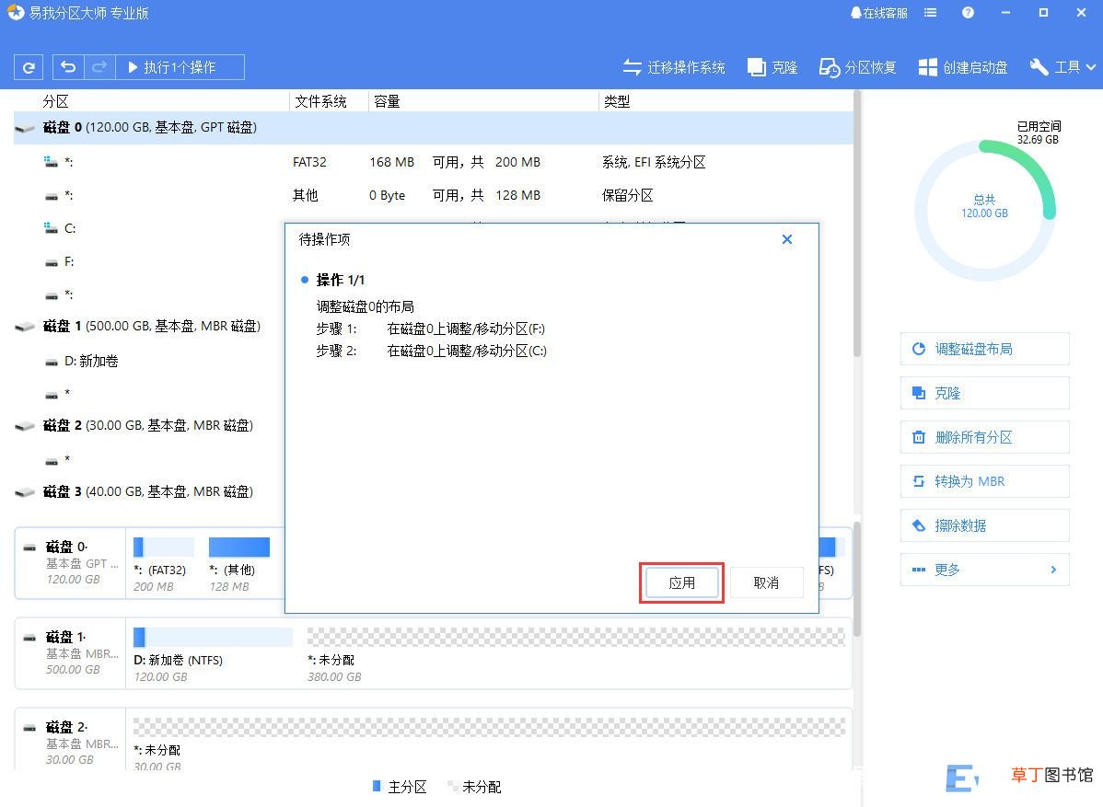This screenshot has height=807, width=1103.
Task: Click 步骤 2 adjust partition C text
Action: (x=431, y=351)
